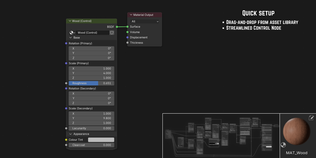
Task: Click the Scale (Primary) Y value field
Action: [x=91, y=73]
